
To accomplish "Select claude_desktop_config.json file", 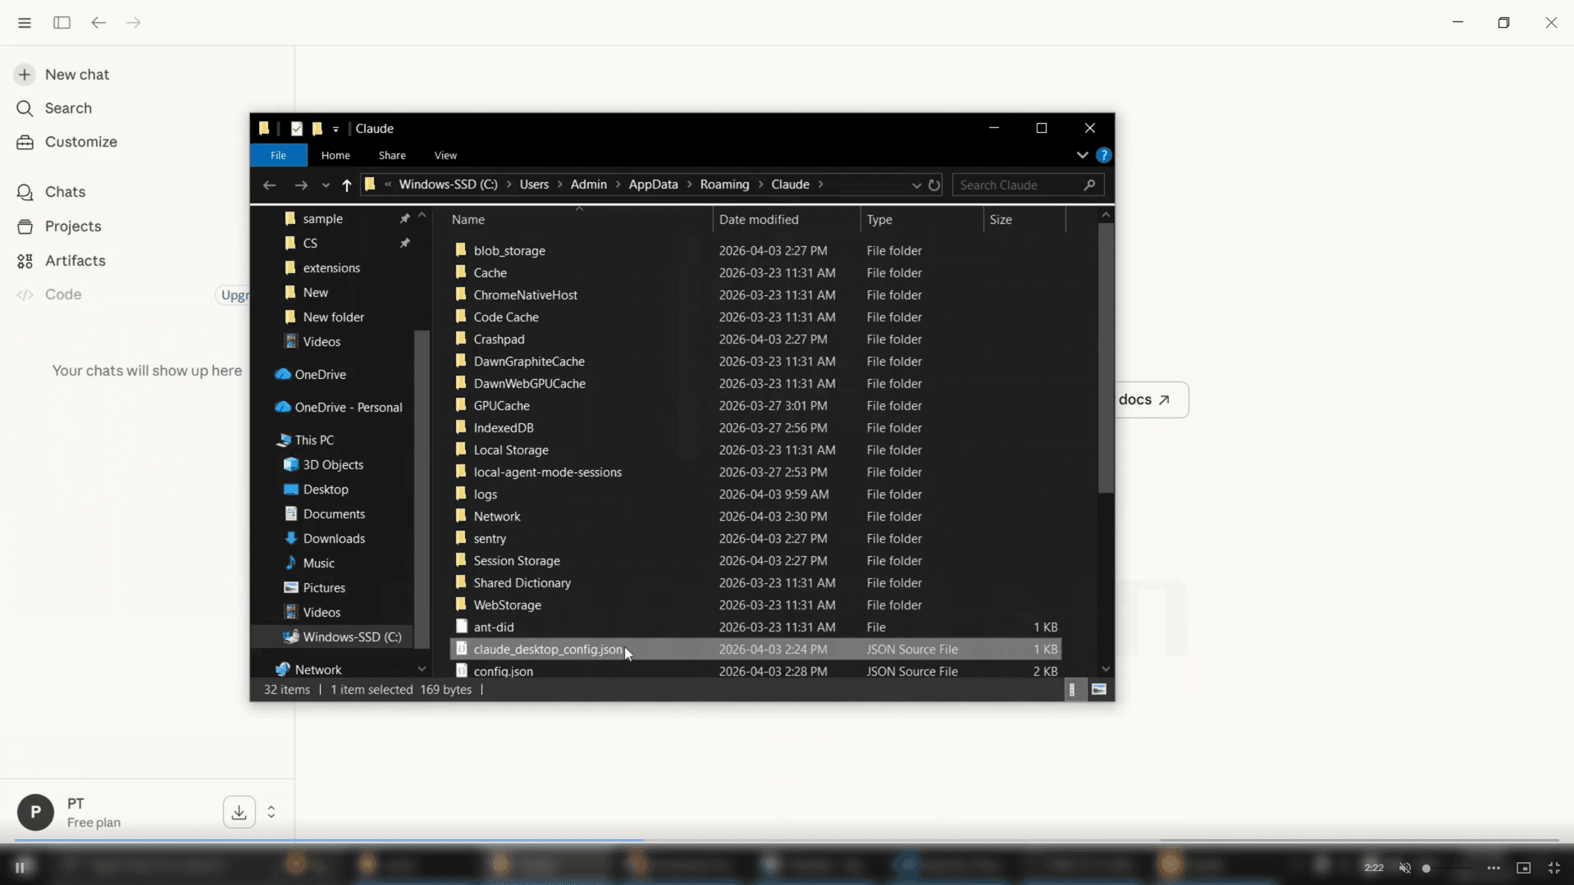I will click(755, 649).
